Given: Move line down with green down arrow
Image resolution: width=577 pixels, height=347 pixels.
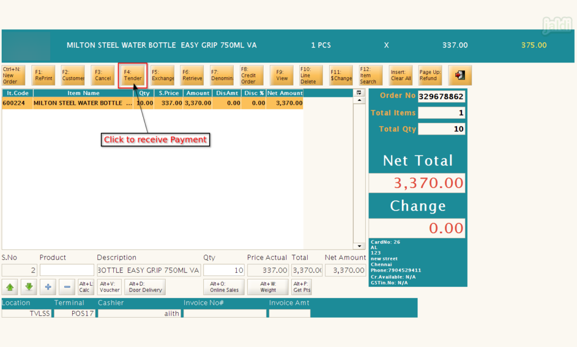Looking at the screenshot, I should click(29, 287).
